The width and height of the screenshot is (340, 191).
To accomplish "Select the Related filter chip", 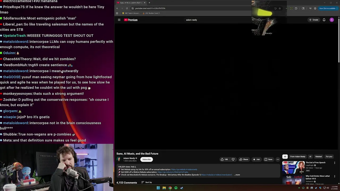I will (x=318, y=157).
